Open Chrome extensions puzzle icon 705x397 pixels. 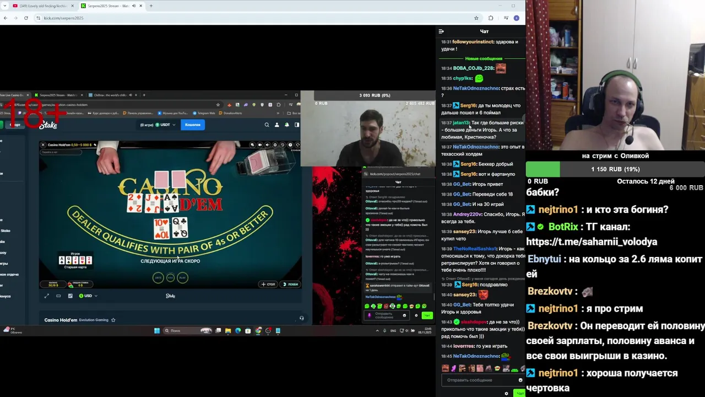(491, 18)
